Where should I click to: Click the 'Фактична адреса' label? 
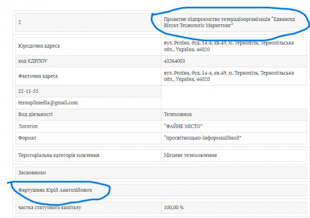coord(38,76)
